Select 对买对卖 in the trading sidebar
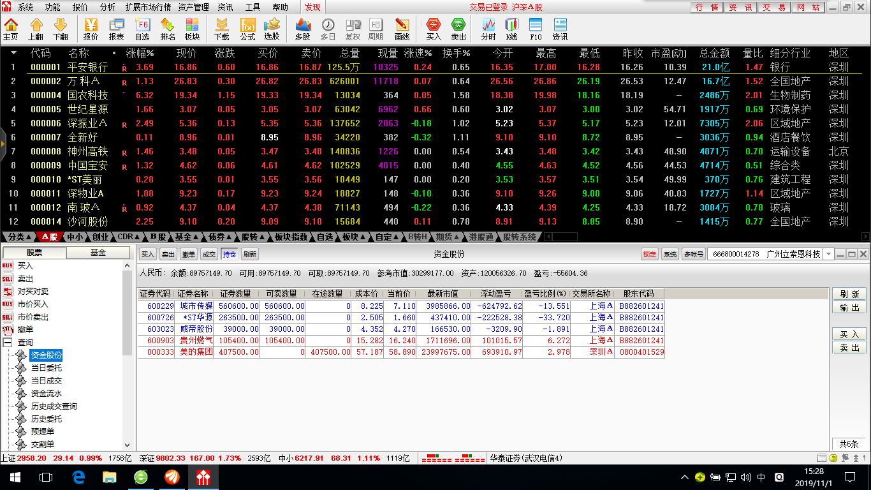This screenshot has width=871, height=490. click(x=33, y=292)
